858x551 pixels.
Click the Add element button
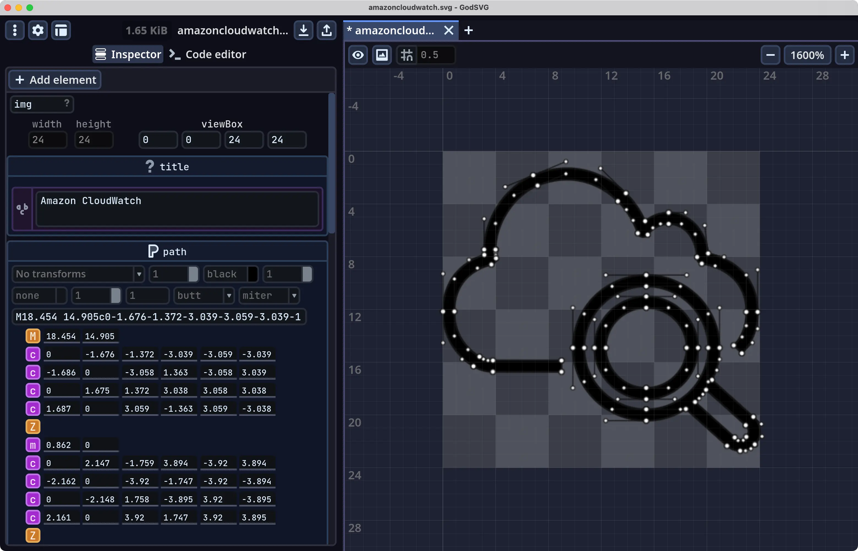pos(55,80)
